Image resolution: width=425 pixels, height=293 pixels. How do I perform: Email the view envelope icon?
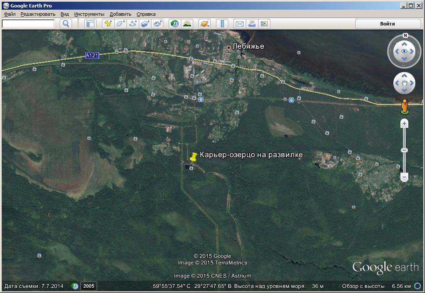coord(240,24)
